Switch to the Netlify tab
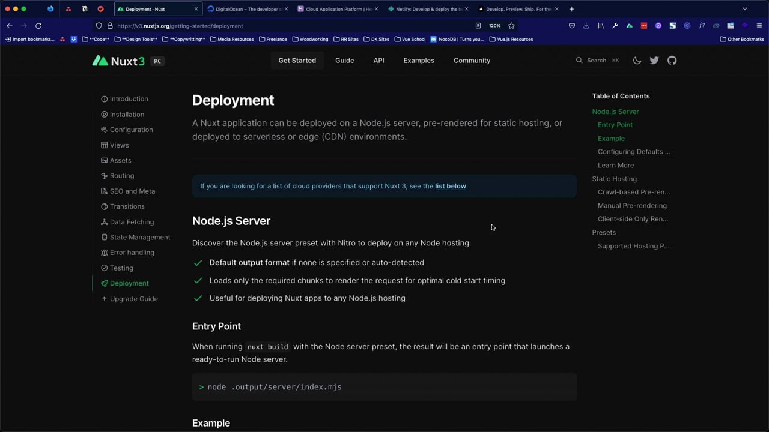The height and width of the screenshot is (432, 769). click(x=428, y=9)
